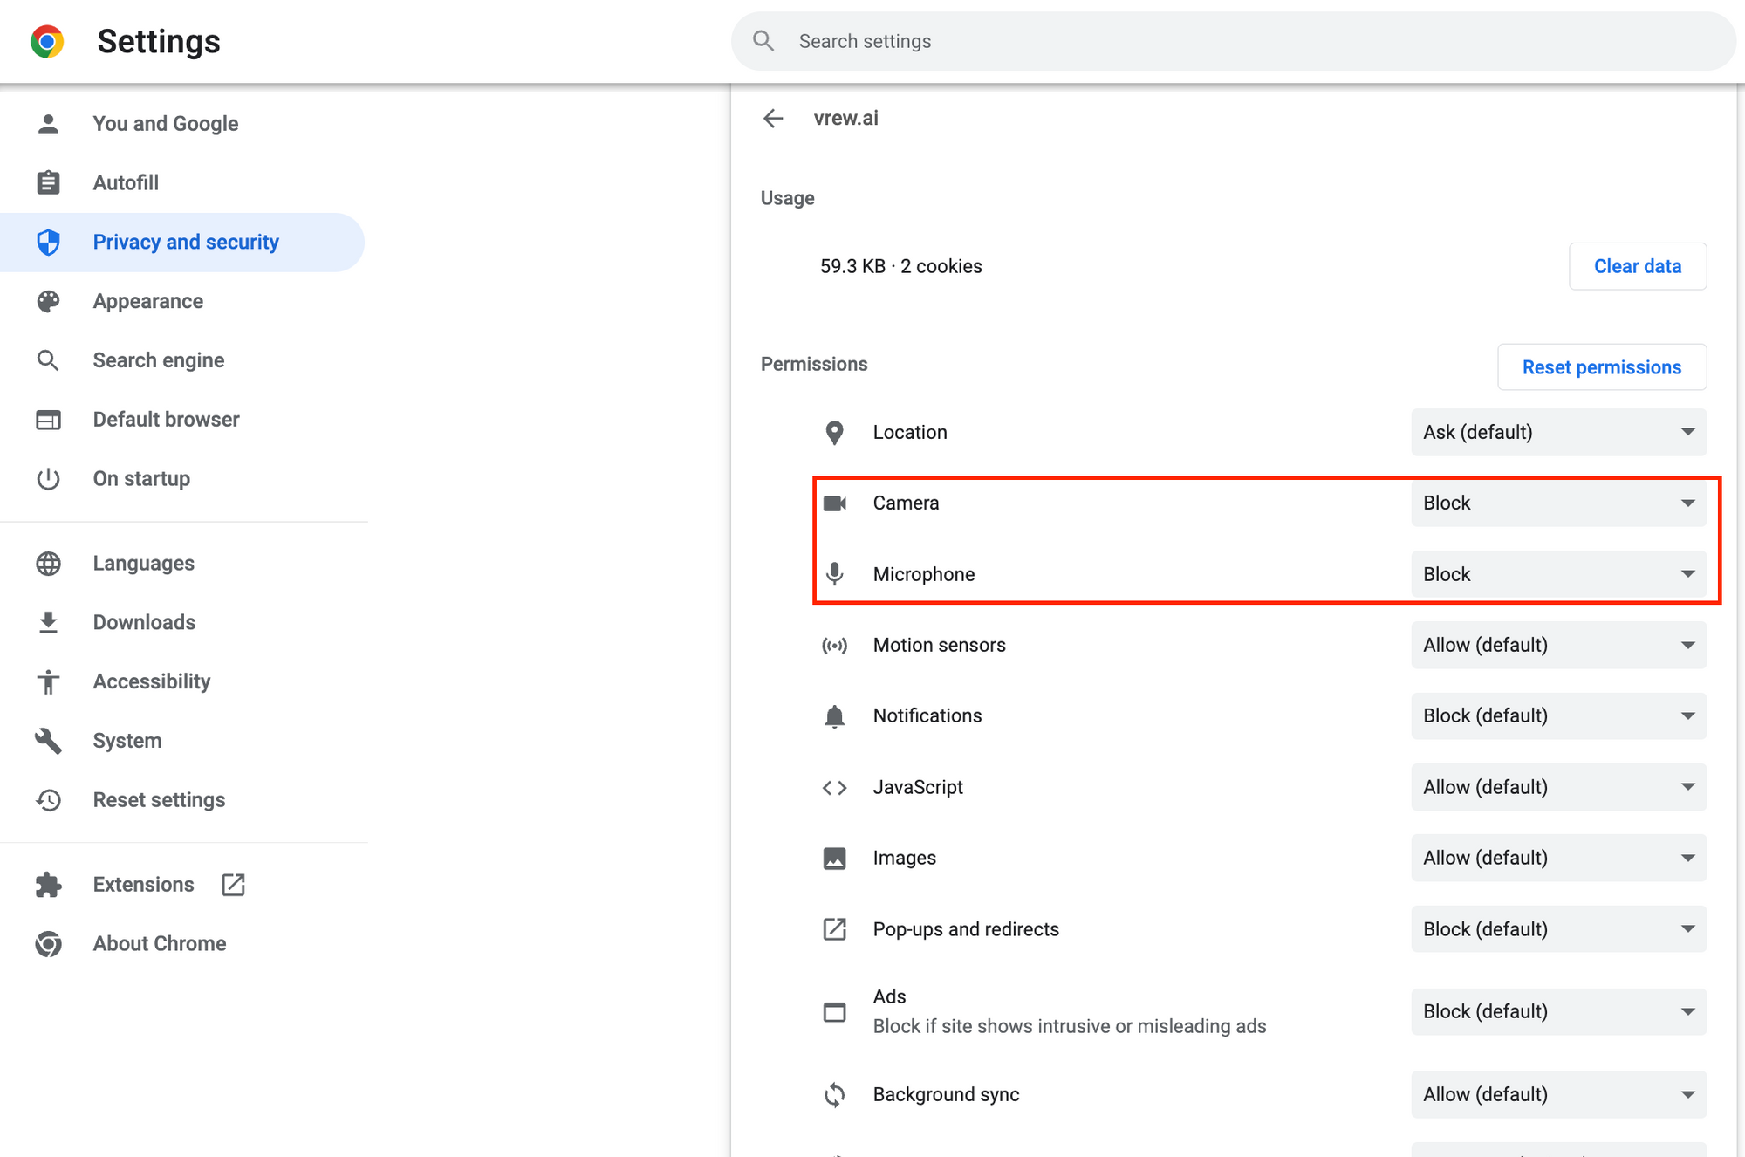
Task: Click the Appearance palette icon
Action: coord(49,301)
